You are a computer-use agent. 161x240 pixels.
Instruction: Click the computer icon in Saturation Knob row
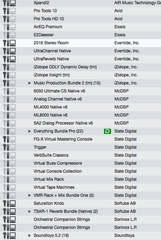click(x=13, y=203)
